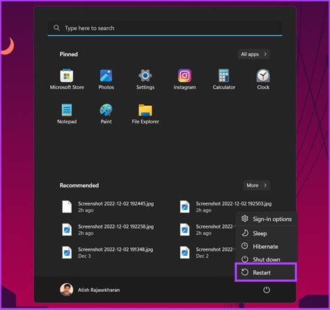The width and height of the screenshot is (330, 310).
Task: Open Screenshot 2022-12-02 192258.jpg file name
Action: click(x=116, y=226)
